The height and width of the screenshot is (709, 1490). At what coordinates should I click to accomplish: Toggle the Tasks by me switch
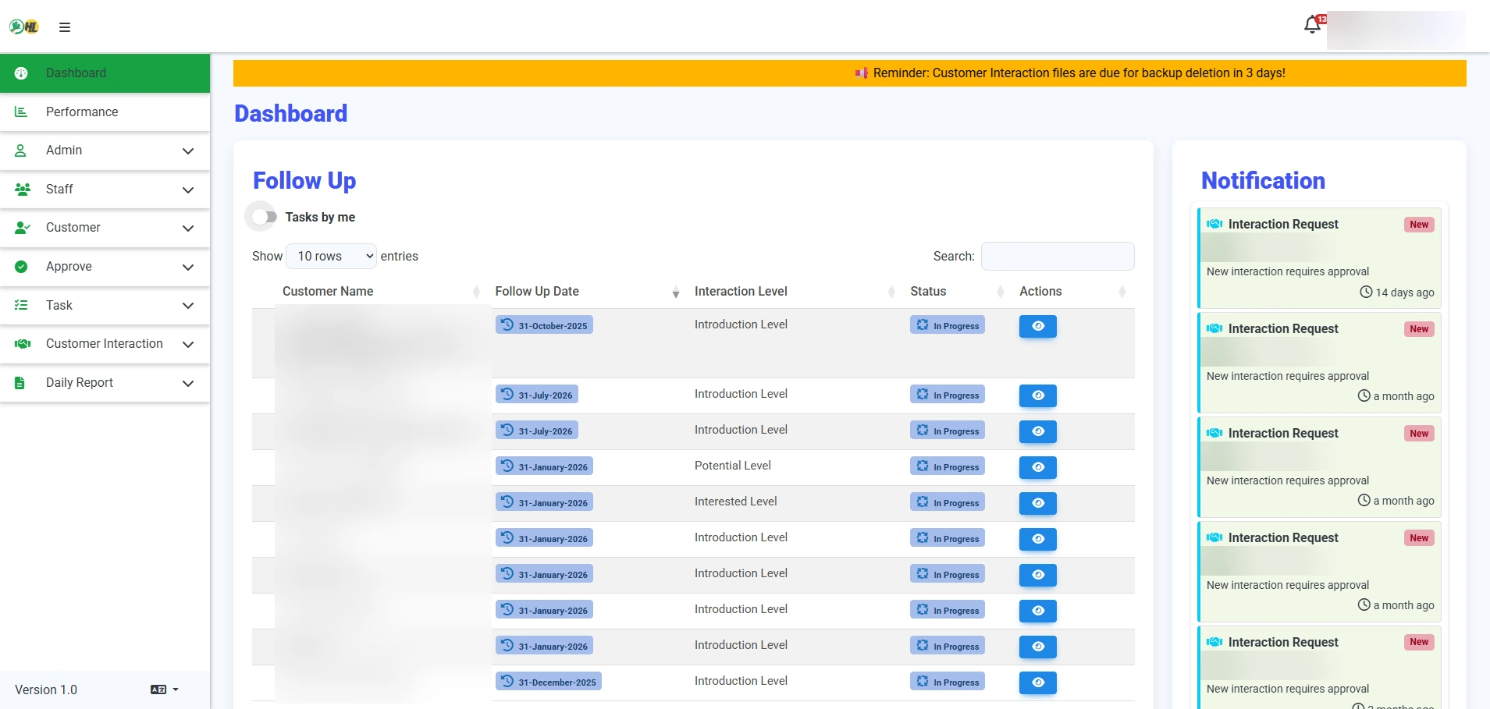265,217
